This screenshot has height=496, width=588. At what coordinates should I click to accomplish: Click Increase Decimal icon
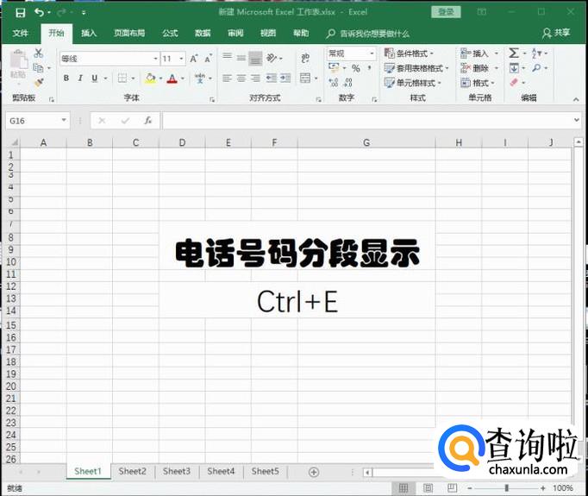(x=333, y=82)
